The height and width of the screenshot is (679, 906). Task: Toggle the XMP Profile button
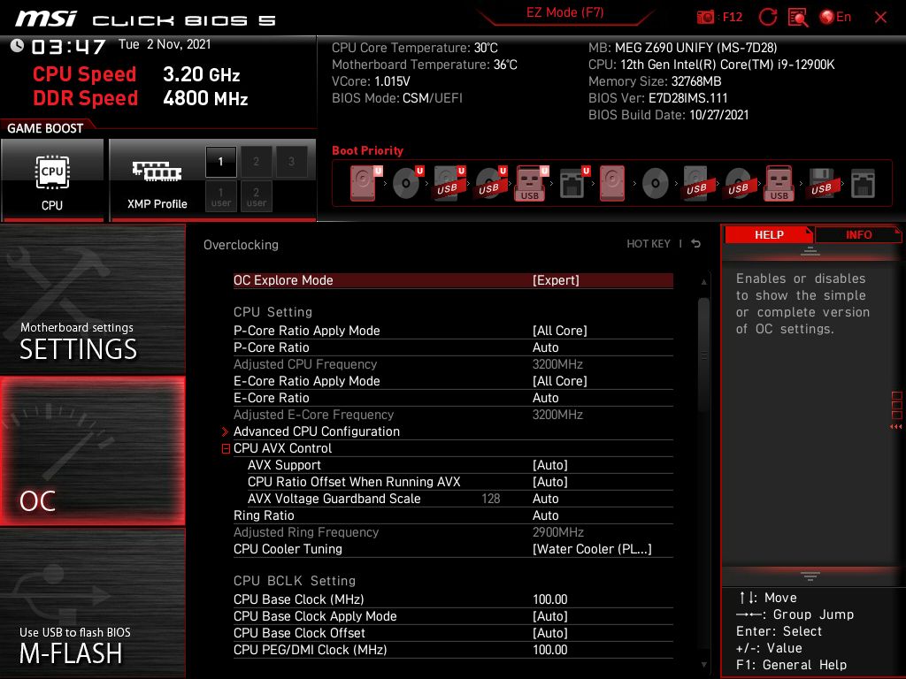(x=157, y=179)
